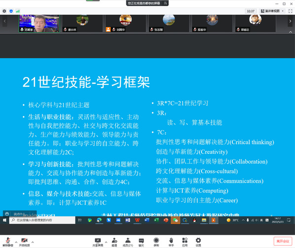
Task: Leave the meeting (离开会议)
Action: [283, 241]
